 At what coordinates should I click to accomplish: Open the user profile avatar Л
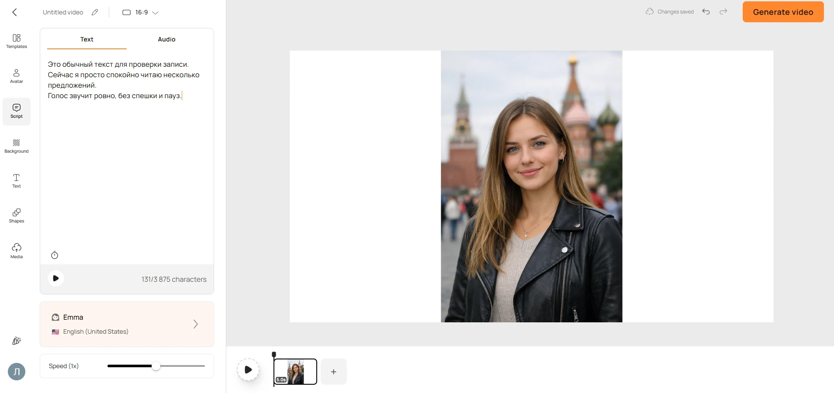(x=17, y=372)
